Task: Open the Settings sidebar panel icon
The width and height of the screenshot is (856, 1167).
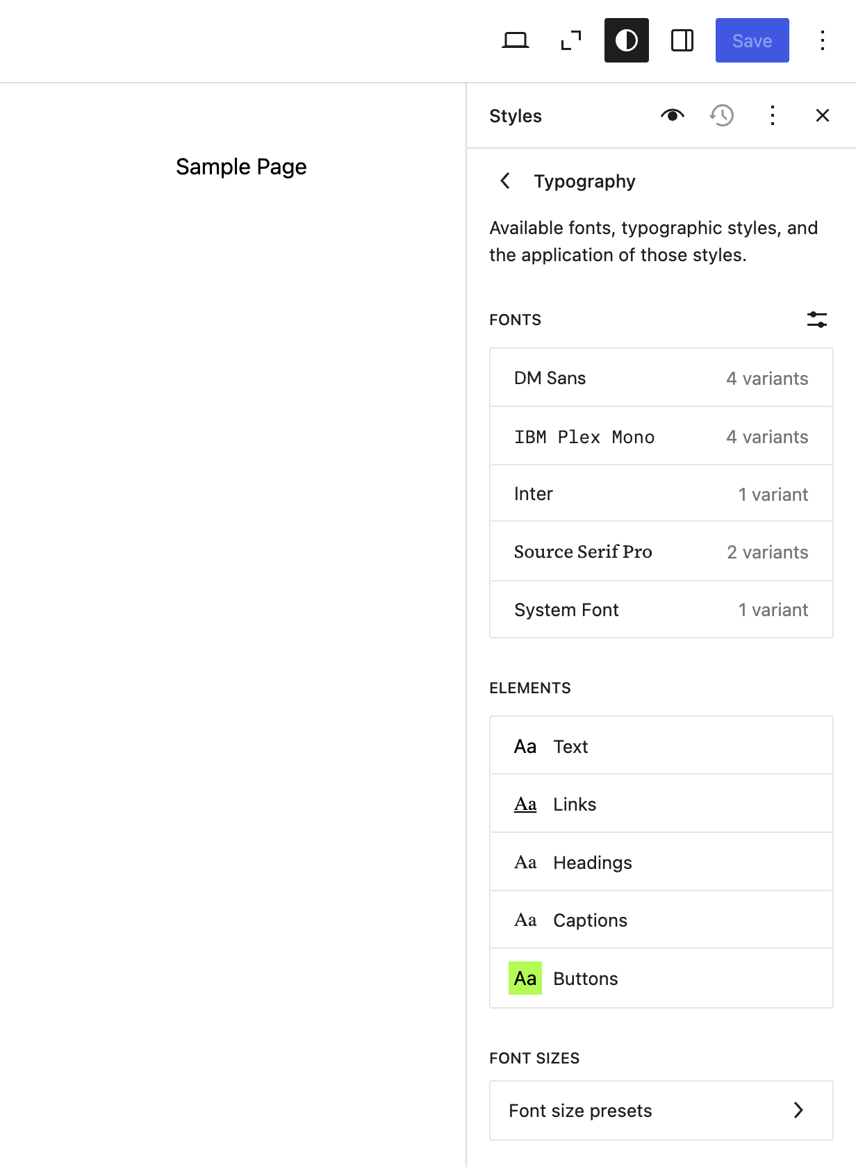Action: tap(682, 40)
